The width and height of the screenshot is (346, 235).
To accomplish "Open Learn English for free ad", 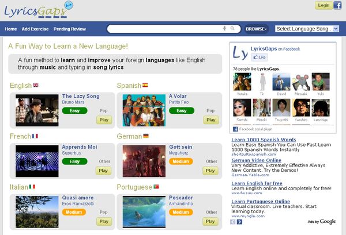I will [x=257, y=183].
